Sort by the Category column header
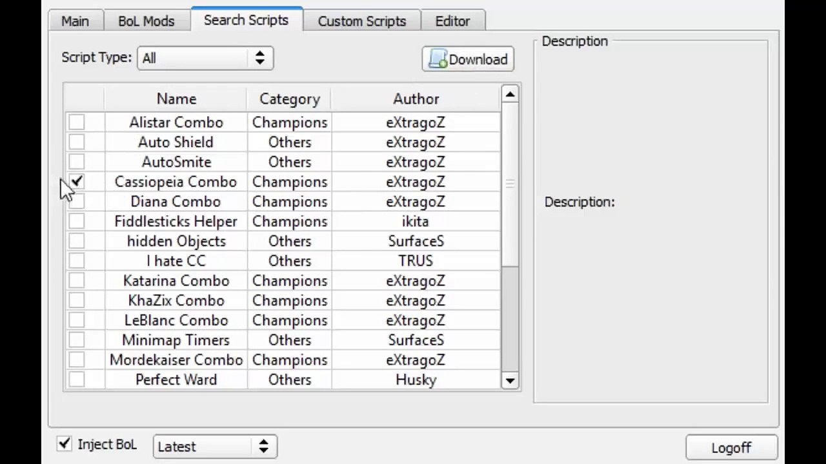This screenshot has width=826, height=464. coord(289,99)
